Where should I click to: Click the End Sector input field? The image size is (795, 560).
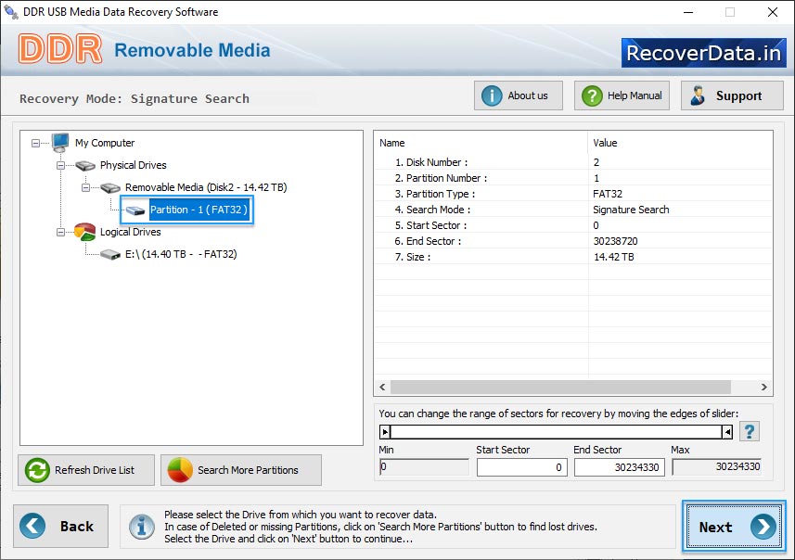(x=619, y=467)
